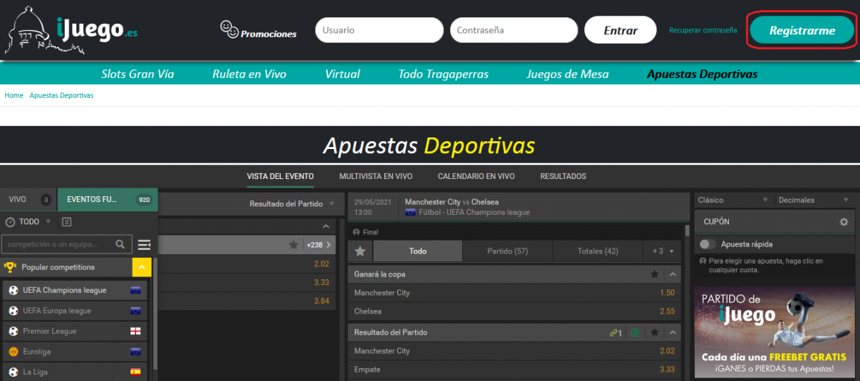Click the search magnifier in competition search
860x381 pixels.
[x=120, y=245]
